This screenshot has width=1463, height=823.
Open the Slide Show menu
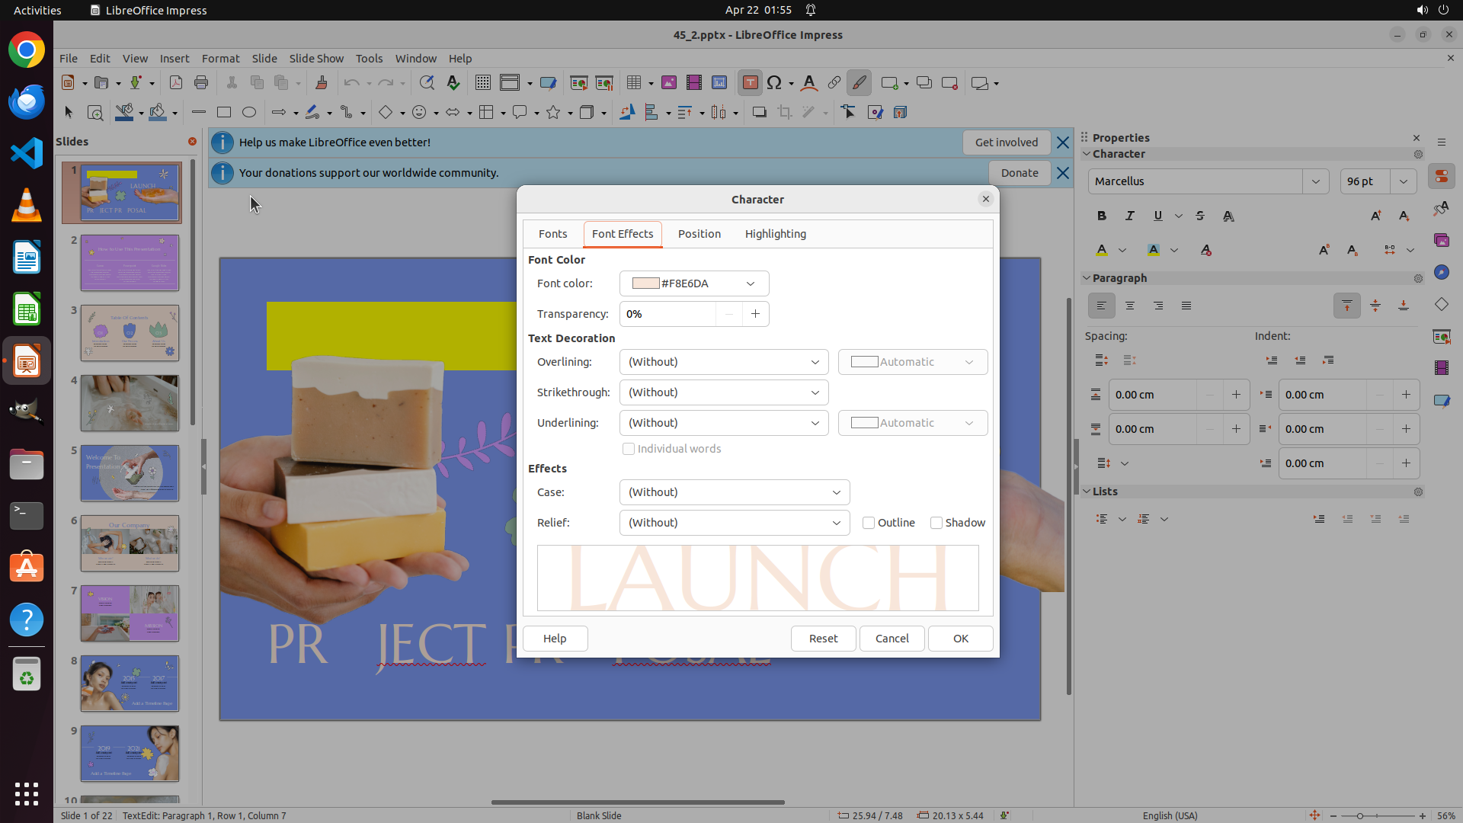[x=316, y=59]
